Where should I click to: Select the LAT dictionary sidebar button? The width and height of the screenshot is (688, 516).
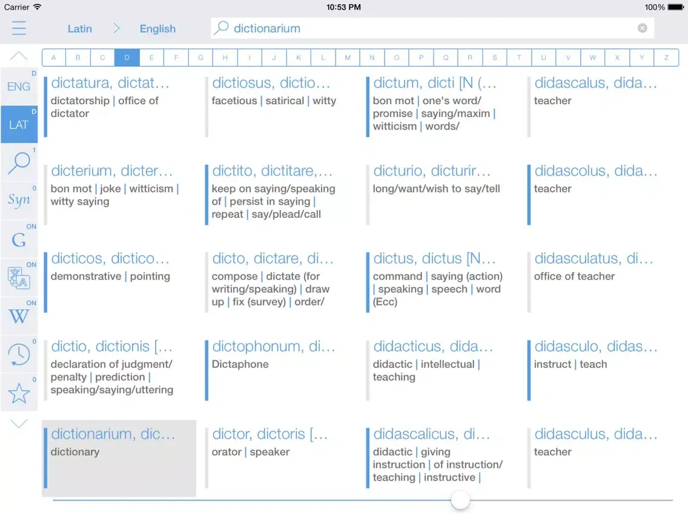pos(19,124)
